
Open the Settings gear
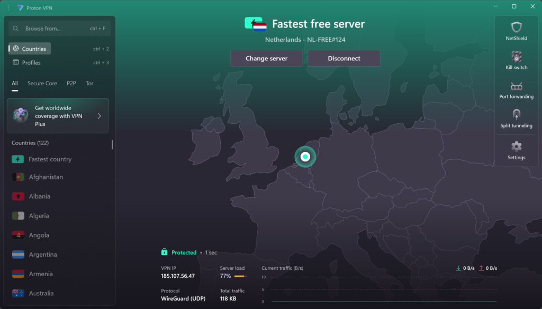coord(516,147)
